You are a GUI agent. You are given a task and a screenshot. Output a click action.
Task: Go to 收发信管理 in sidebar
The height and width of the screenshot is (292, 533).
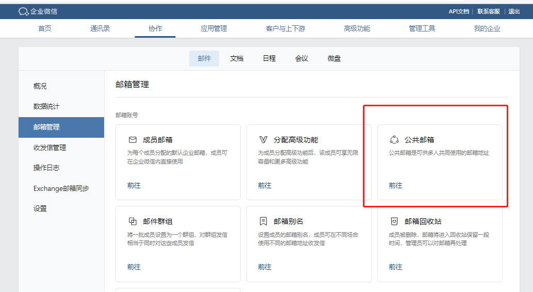(50, 148)
